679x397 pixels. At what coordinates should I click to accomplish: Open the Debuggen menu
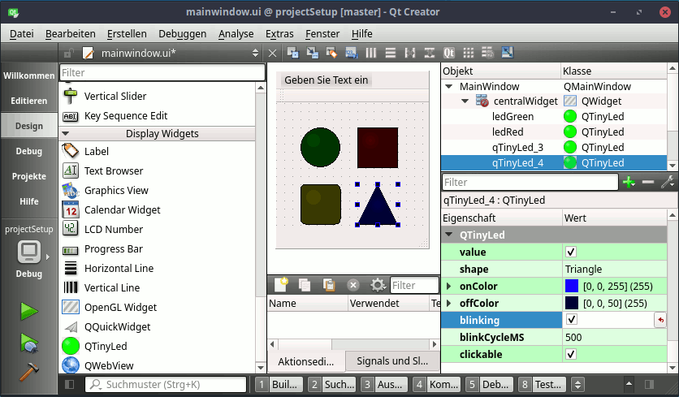coord(182,34)
